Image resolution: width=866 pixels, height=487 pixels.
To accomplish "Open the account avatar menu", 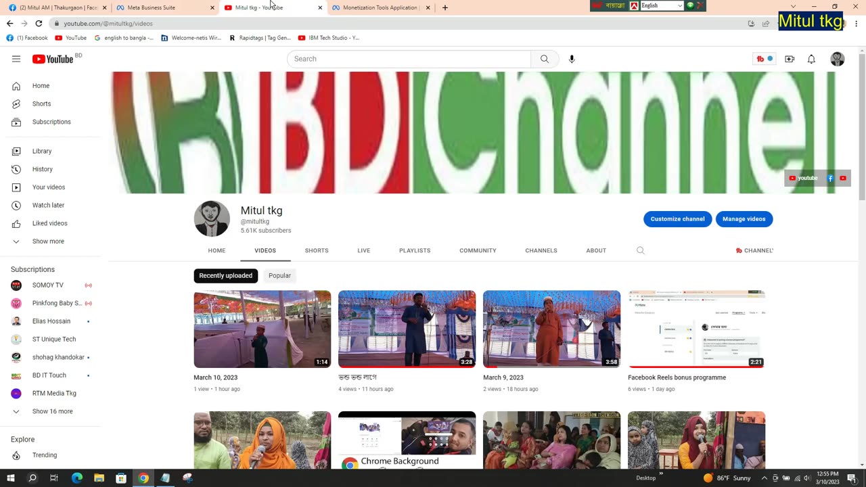I will click(x=838, y=59).
